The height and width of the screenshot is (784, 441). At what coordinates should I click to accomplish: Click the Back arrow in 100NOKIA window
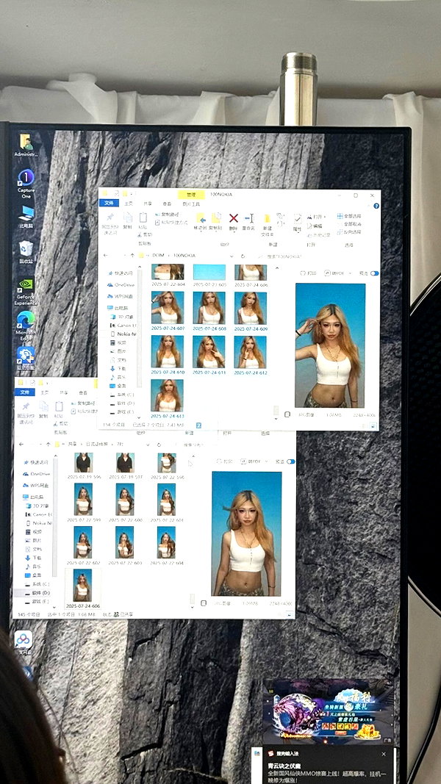[105, 256]
